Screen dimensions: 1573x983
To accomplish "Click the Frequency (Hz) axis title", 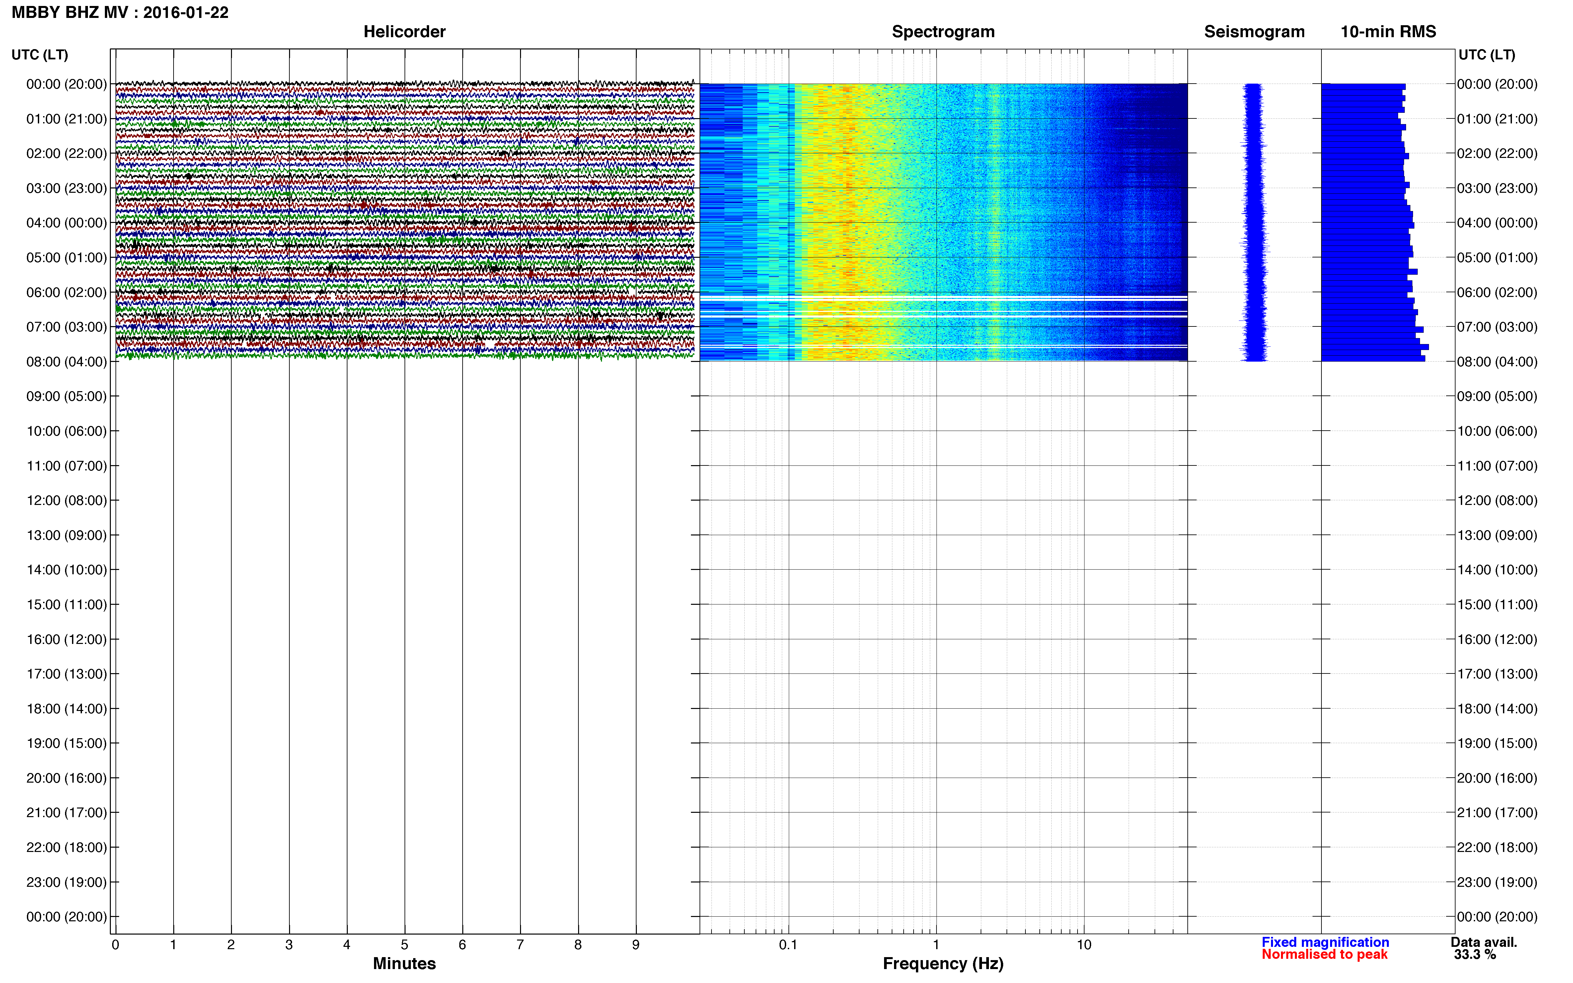I will [x=943, y=963].
